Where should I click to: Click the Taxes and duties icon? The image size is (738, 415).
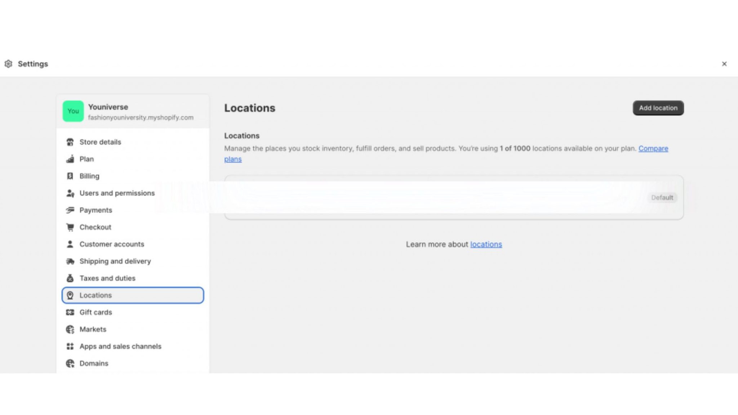click(70, 278)
